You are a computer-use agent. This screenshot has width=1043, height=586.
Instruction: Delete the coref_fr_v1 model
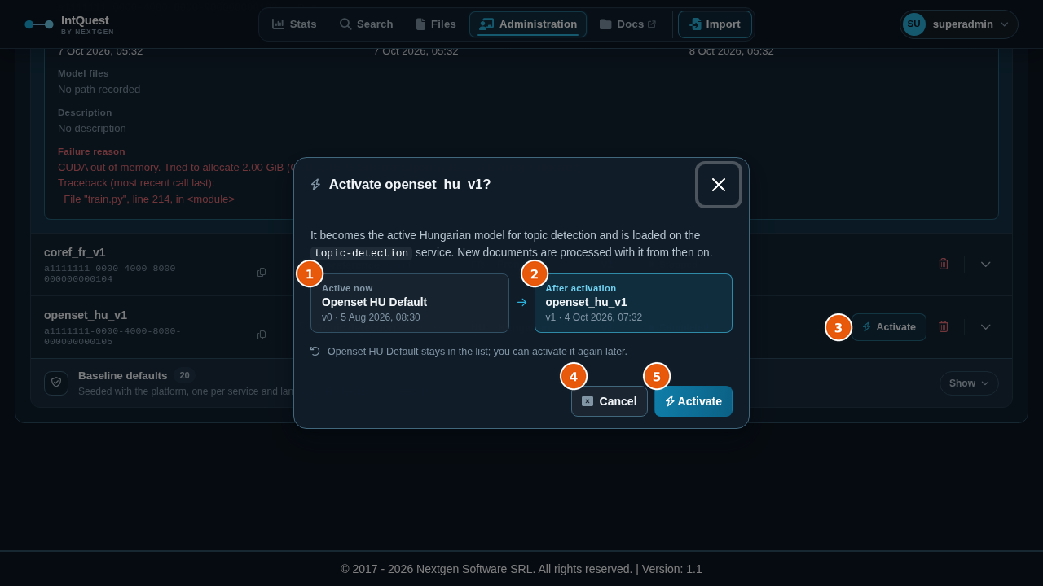point(944,264)
